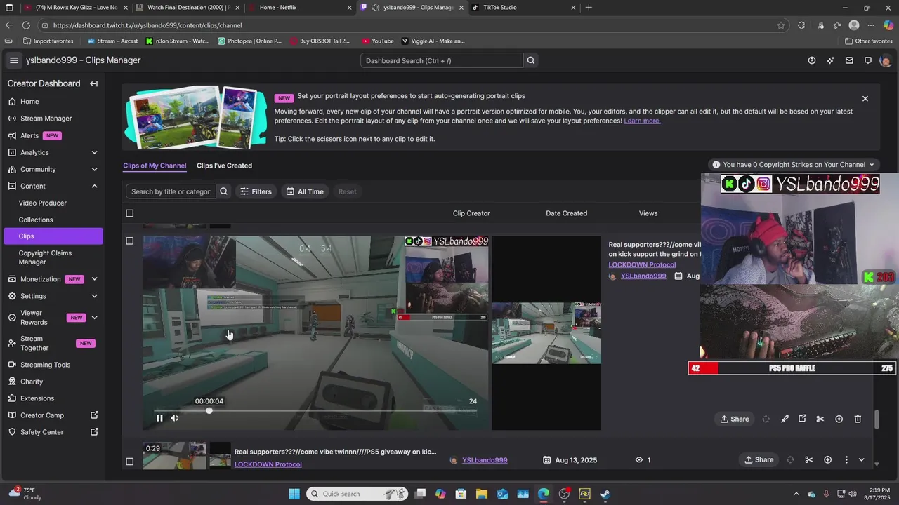This screenshot has height=505, width=899.
Task: Edit expanded clip with scissors icon
Action: [x=820, y=419]
